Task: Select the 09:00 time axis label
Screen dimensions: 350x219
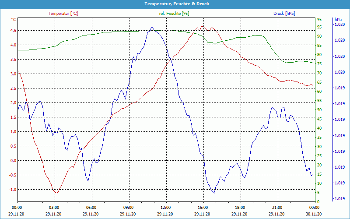Action: [x=129, y=208]
